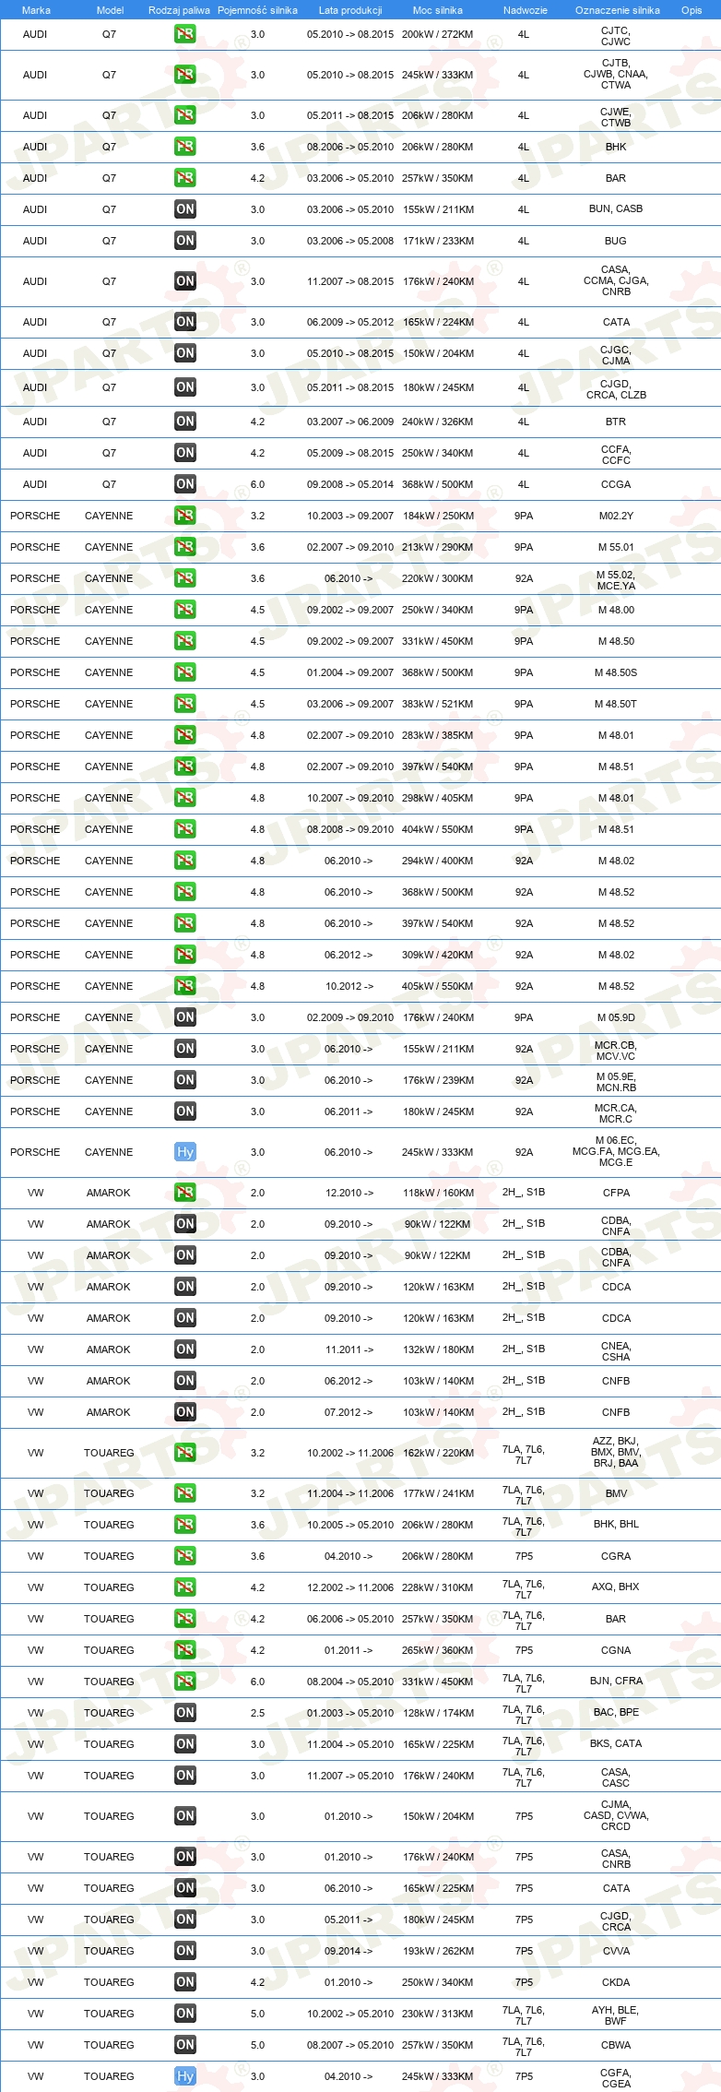Image resolution: width=721 pixels, height=2092 pixels.
Task: Select the 230kW / 313KM power cell
Action: [438, 2014]
